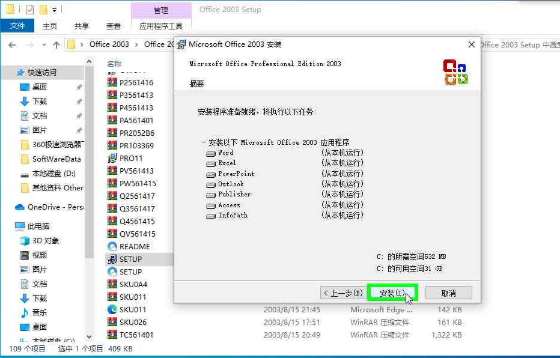Sort files by 名称 column header
The width and height of the screenshot is (560, 358).
pos(114,64)
